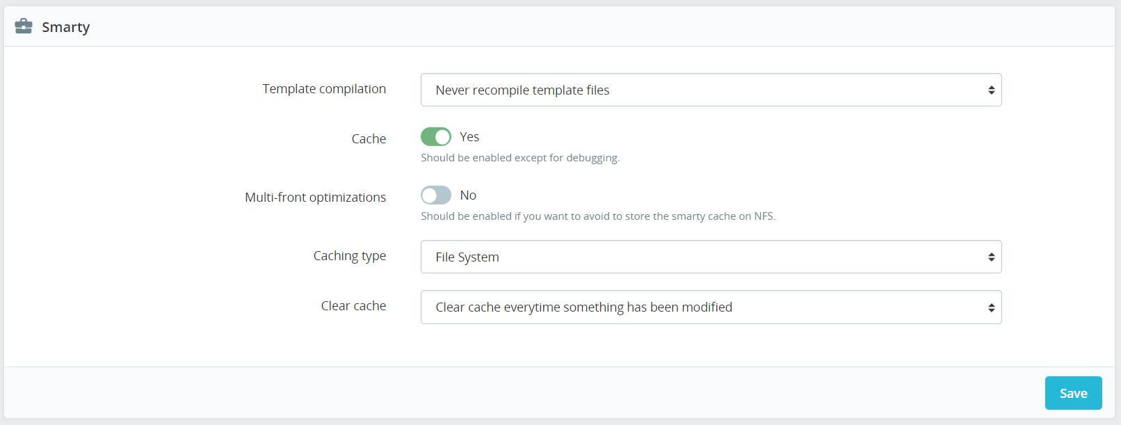
Task: Click the arrows on the Clear cache select
Action: click(991, 307)
